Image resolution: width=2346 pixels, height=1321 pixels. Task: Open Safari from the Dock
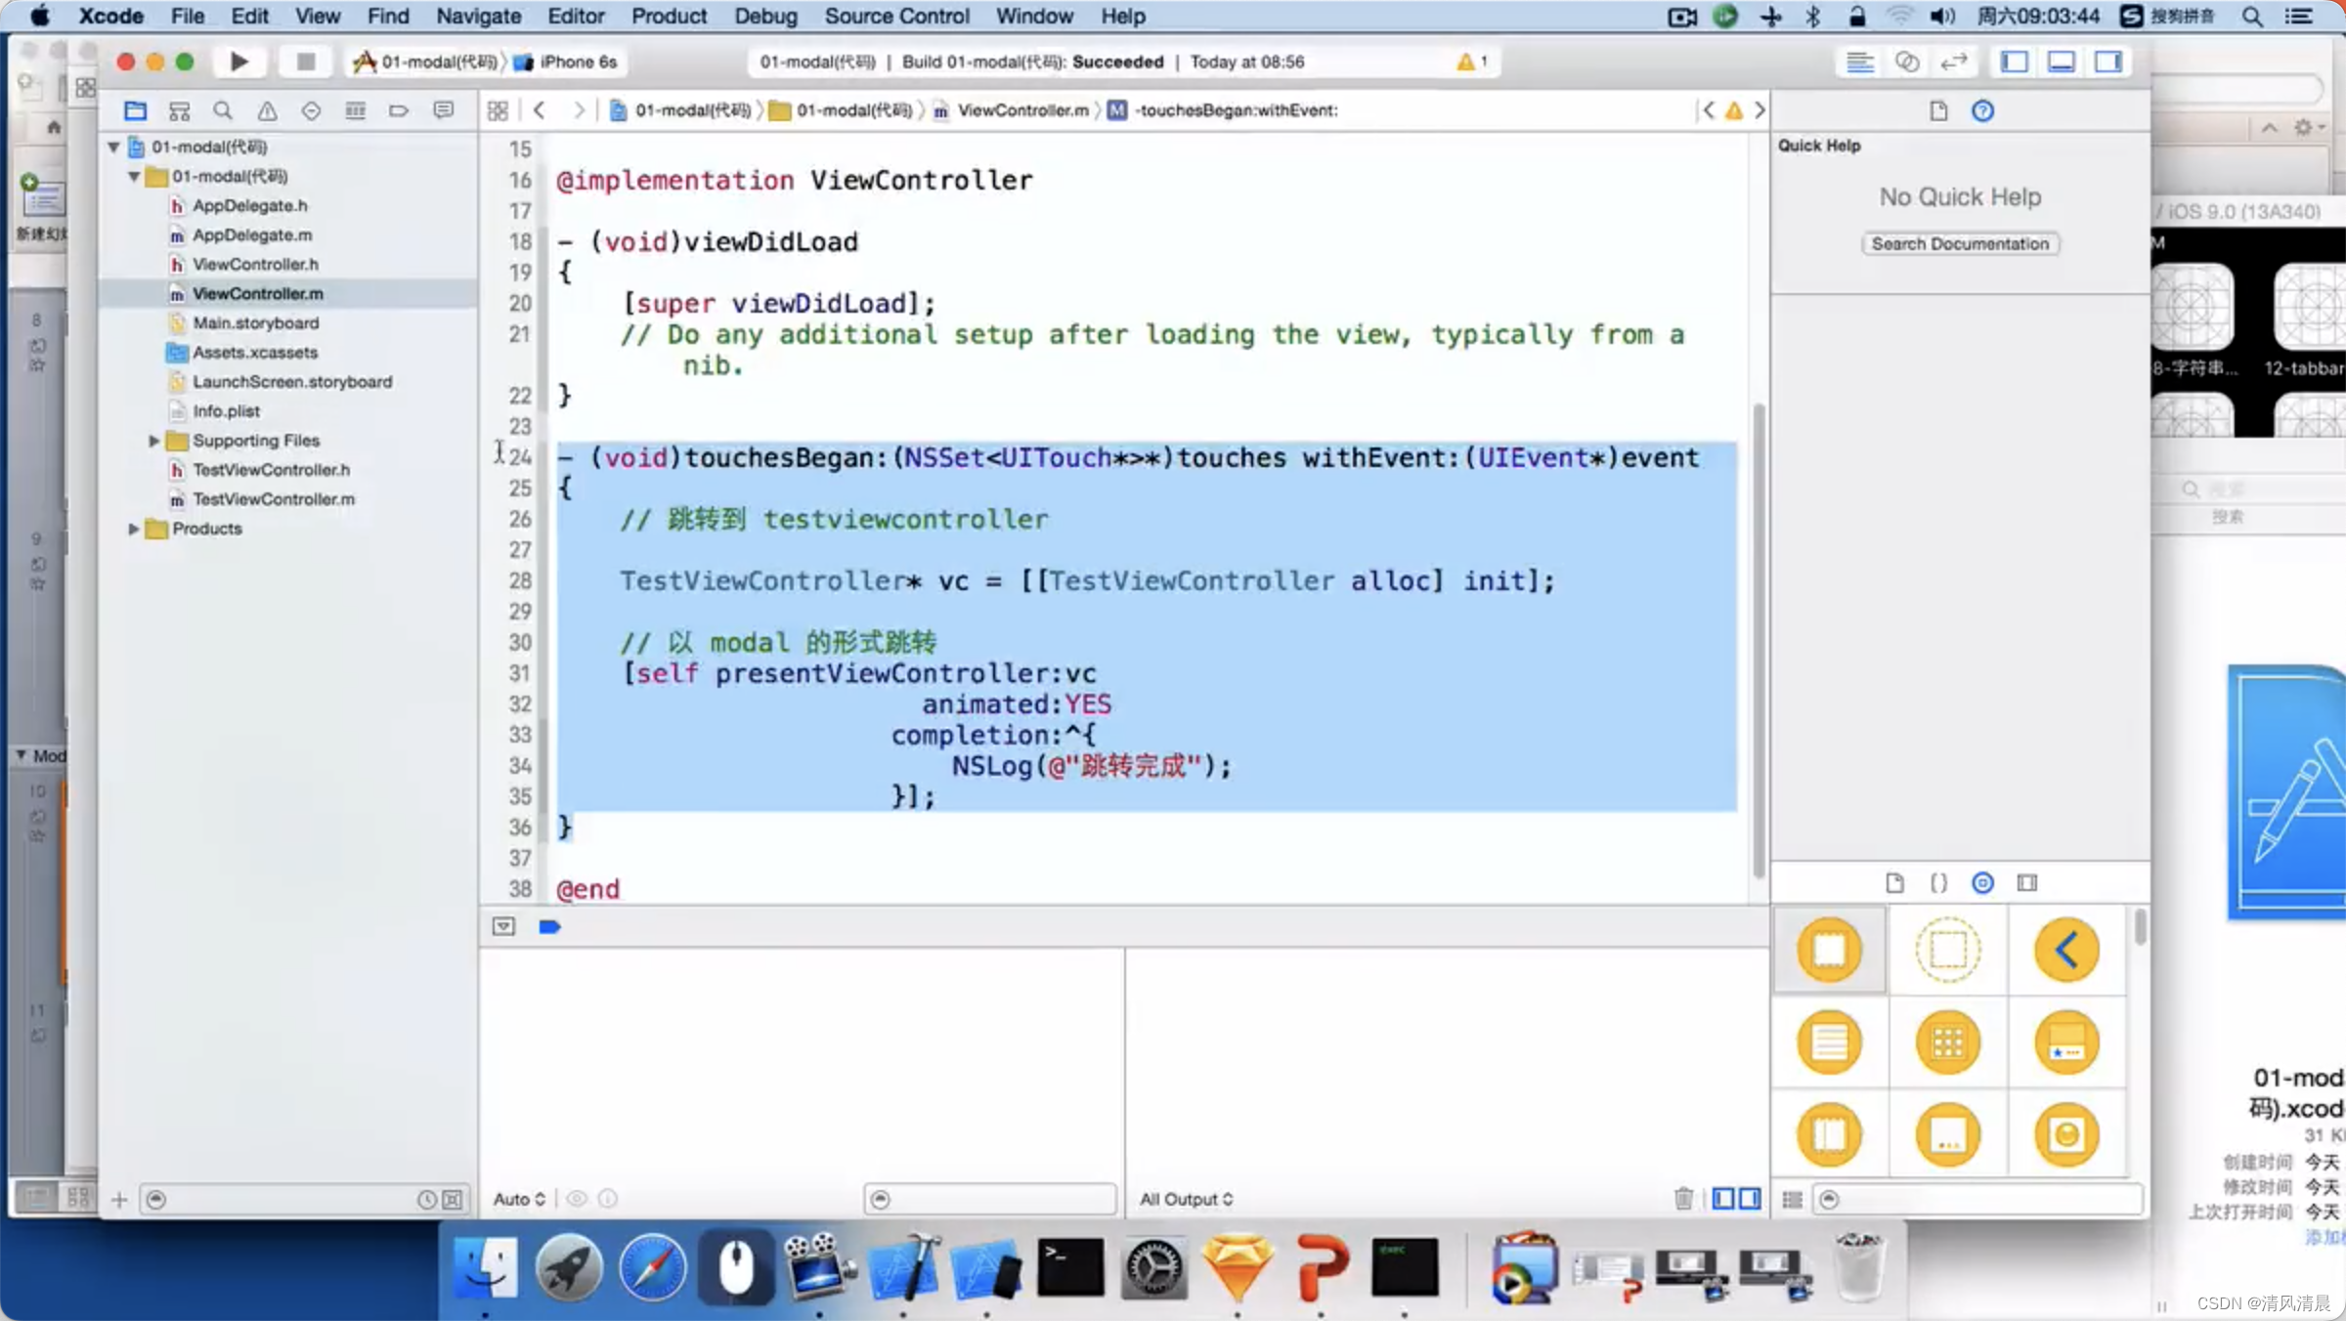pos(652,1267)
